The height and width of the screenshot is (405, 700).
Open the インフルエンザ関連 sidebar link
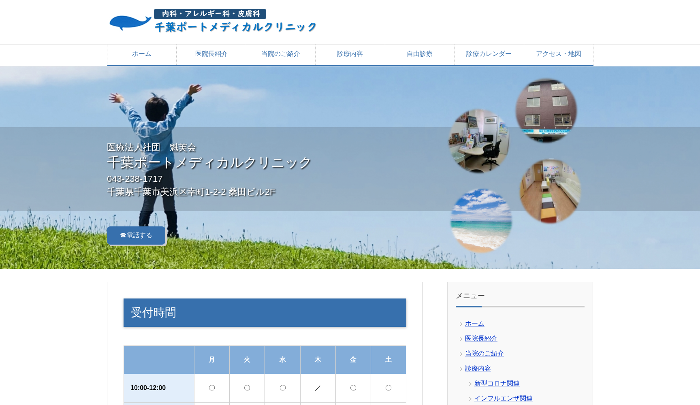click(x=504, y=398)
